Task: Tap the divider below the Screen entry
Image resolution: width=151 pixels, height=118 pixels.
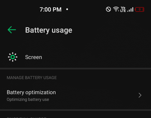Action: pos(75,68)
